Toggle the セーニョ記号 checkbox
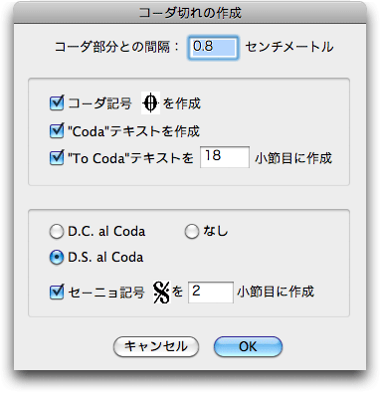Screen dimensions: 380x393 pyautogui.click(x=57, y=293)
